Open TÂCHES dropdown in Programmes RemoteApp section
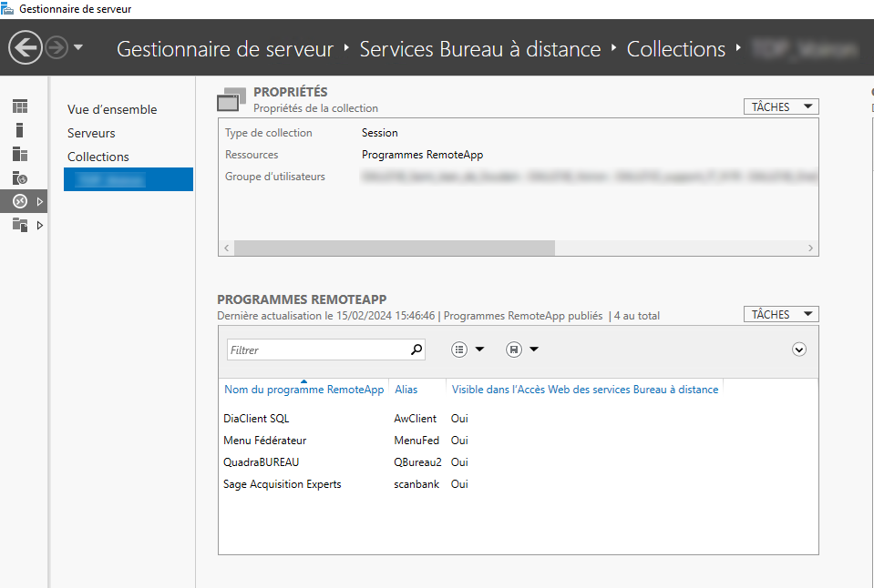Viewport: 874px width, 588px height. [781, 315]
